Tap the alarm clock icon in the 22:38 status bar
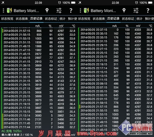The height and width of the screenshot is (137, 154). pyautogui.click(x=136, y=3)
